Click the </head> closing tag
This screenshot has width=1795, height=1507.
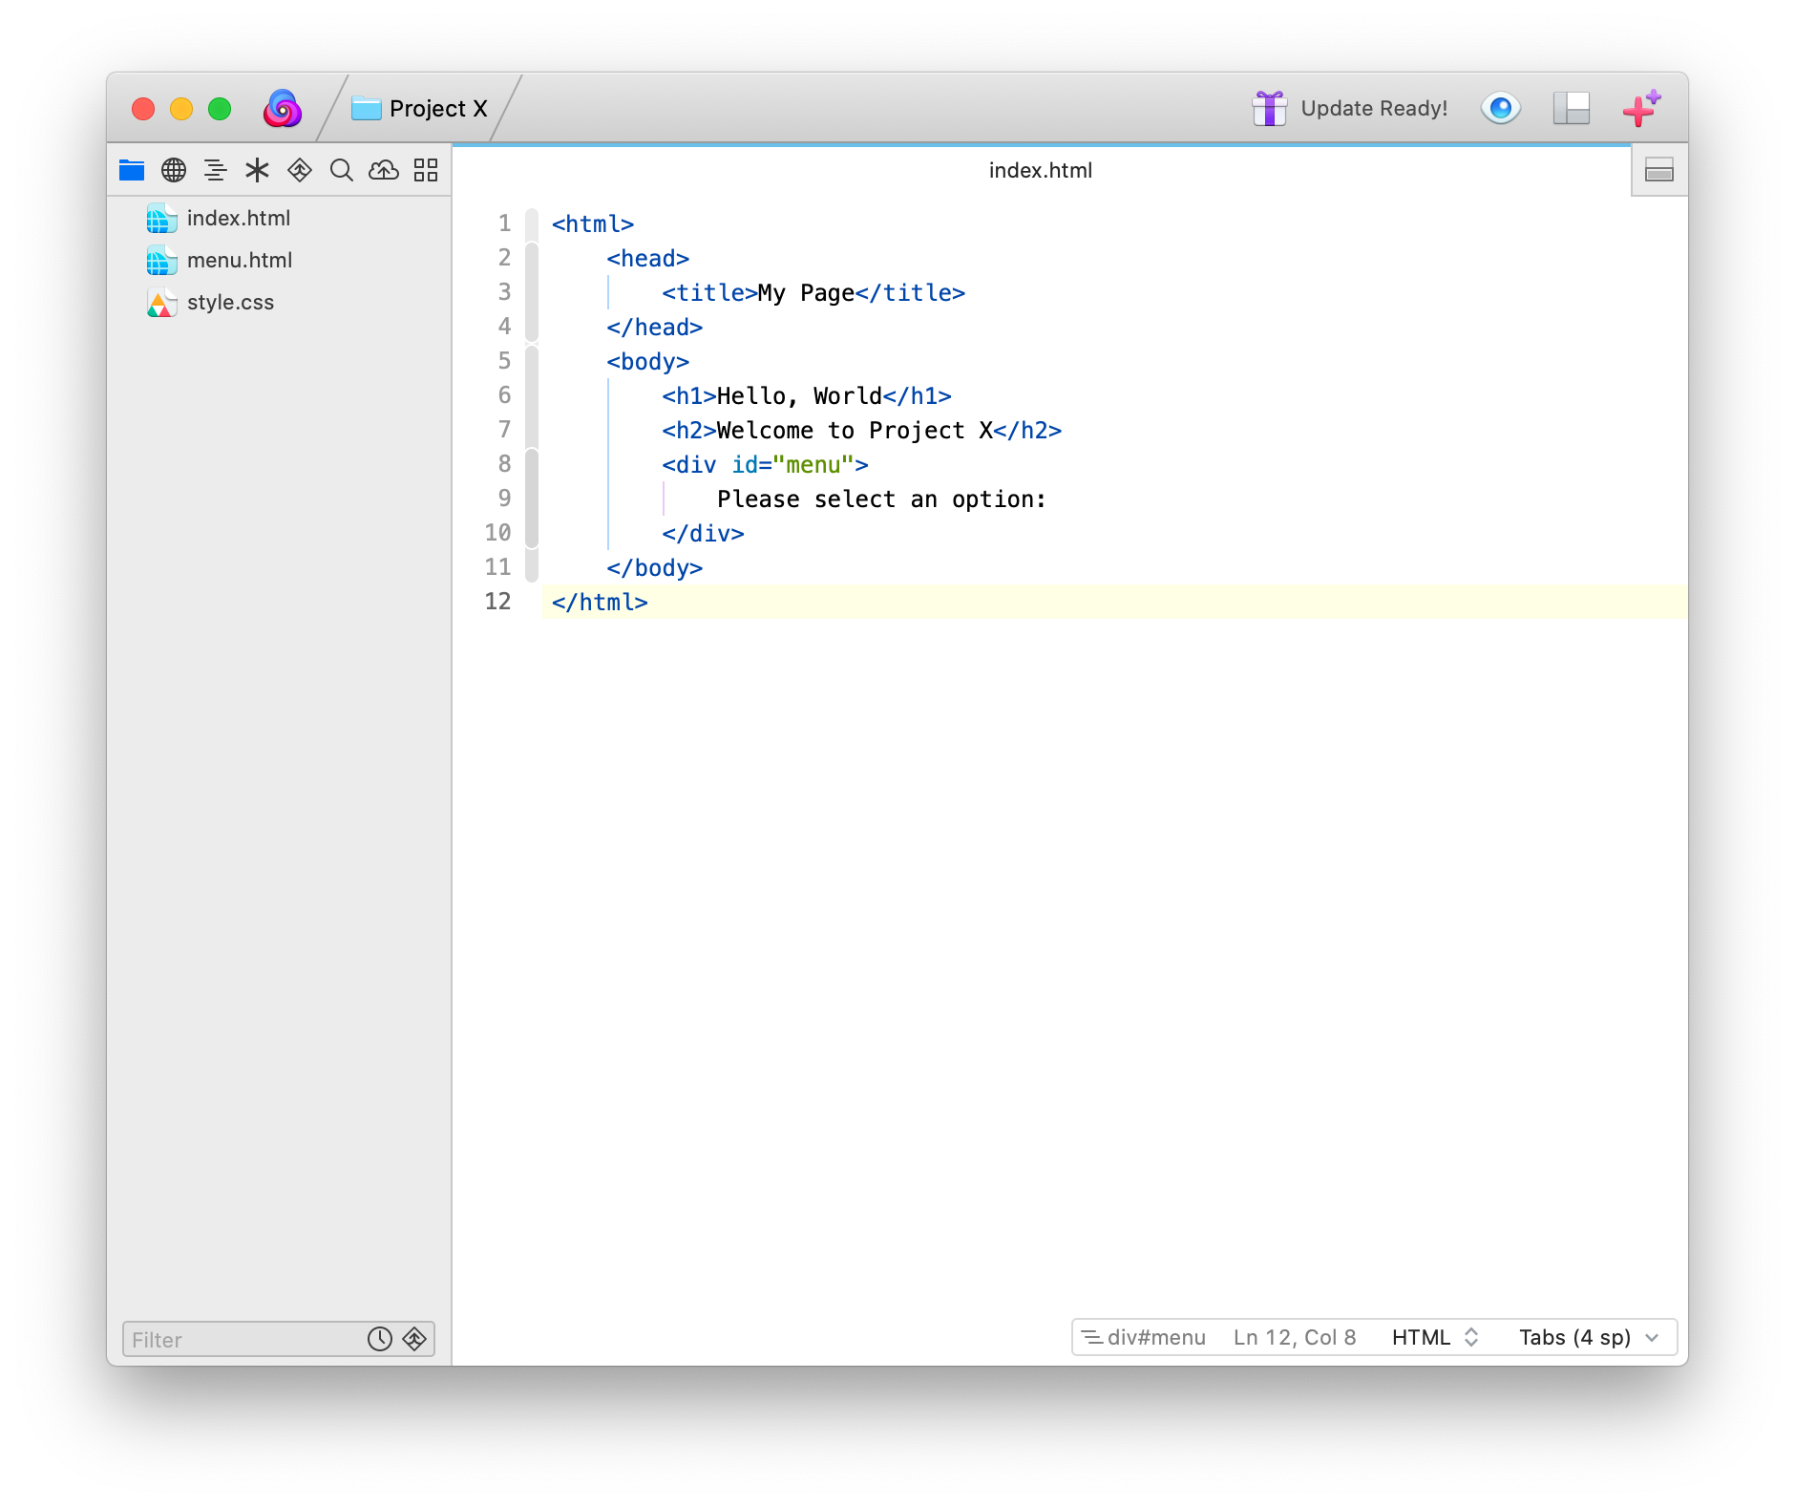pos(655,327)
